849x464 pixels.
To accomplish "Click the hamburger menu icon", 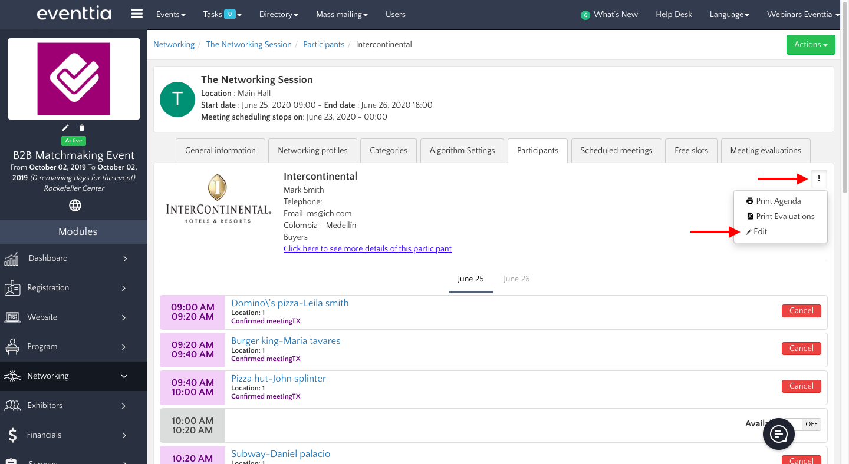I will point(137,14).
